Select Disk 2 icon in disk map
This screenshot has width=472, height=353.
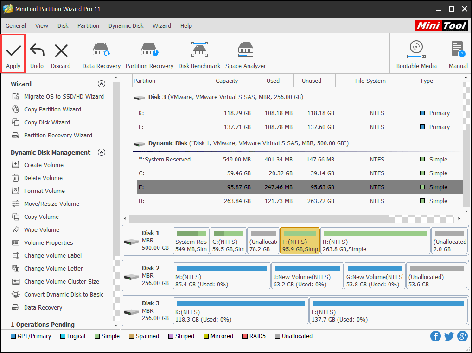click(131, 277)
